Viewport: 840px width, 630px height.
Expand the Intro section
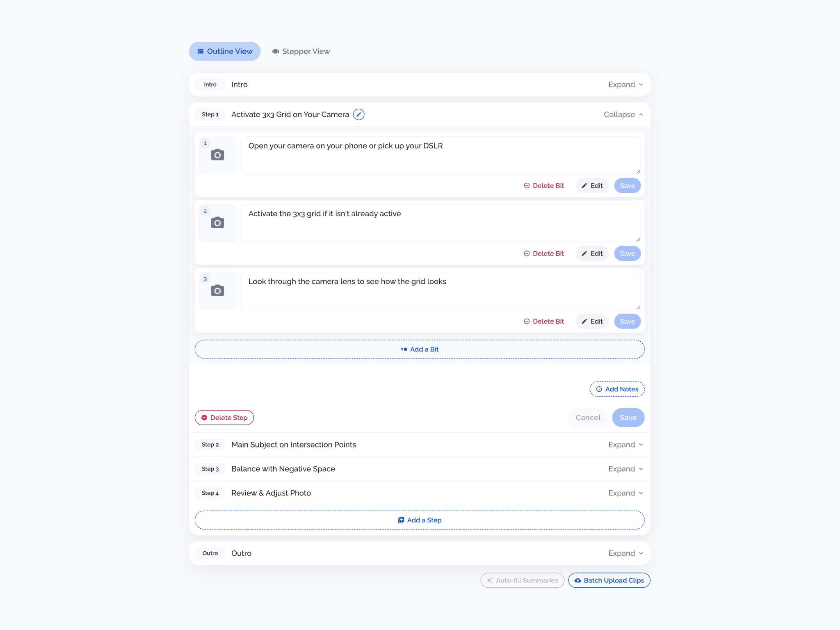pos(624,85)
